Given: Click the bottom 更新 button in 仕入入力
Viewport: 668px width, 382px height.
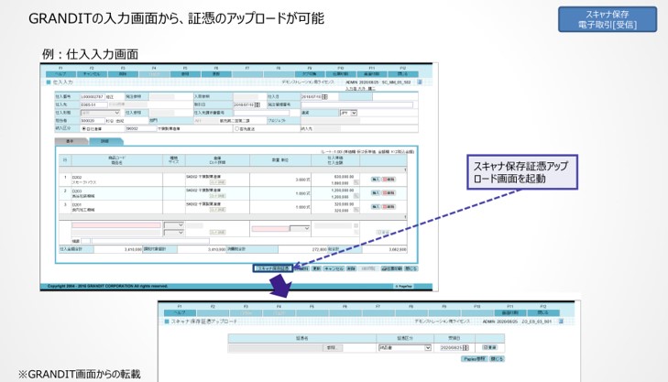Looking at the screenshot, I should click(x=316, y=268).
